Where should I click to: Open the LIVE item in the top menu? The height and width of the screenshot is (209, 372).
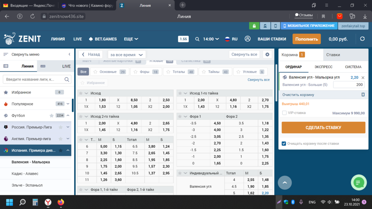tap(78, 39)
